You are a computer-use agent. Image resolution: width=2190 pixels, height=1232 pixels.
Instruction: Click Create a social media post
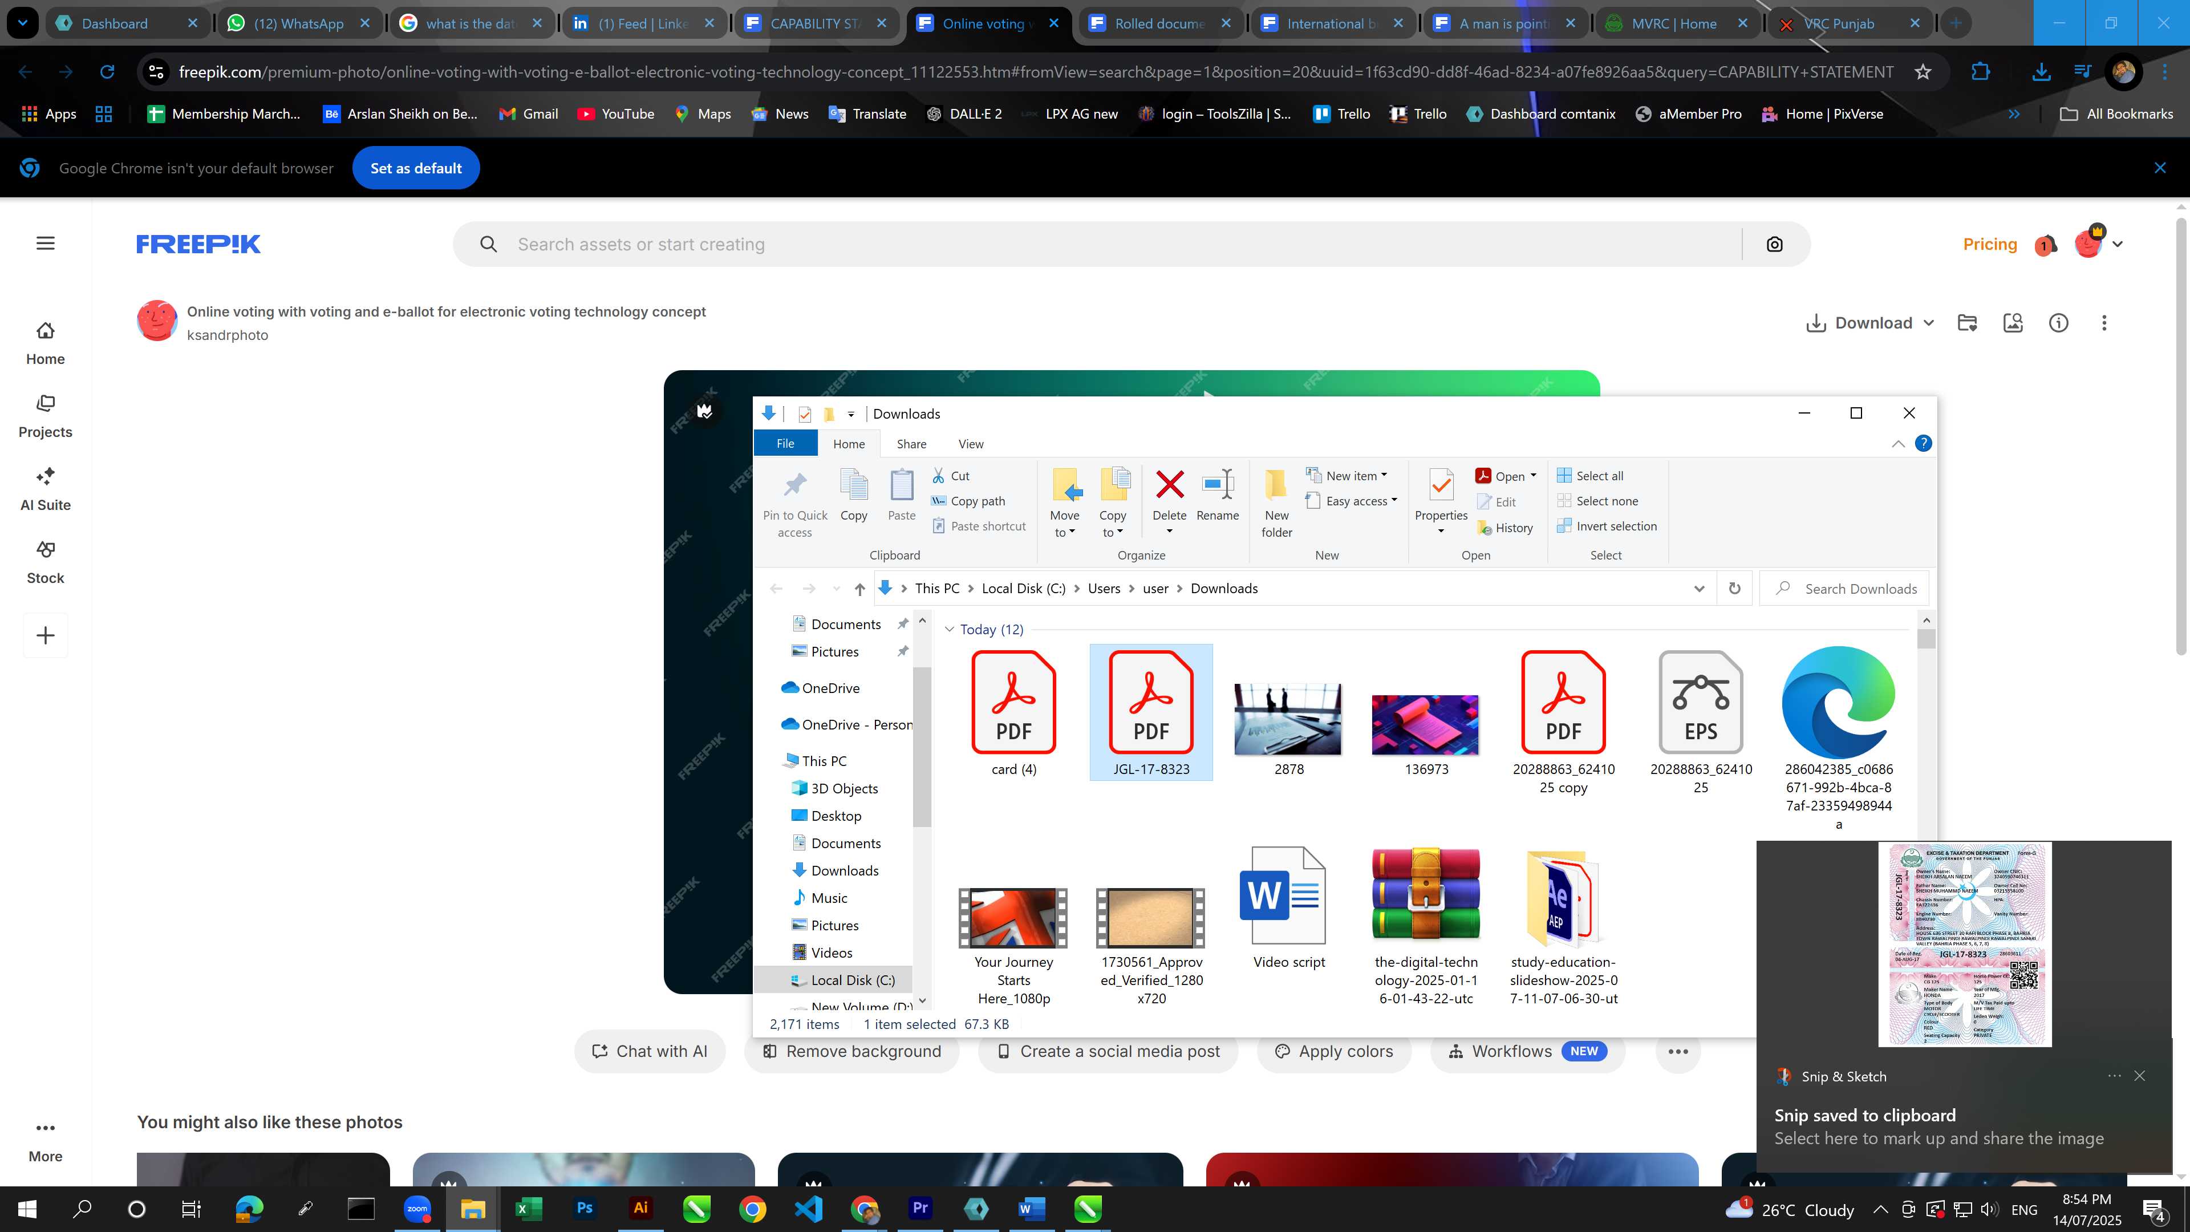[1108, 1051]
